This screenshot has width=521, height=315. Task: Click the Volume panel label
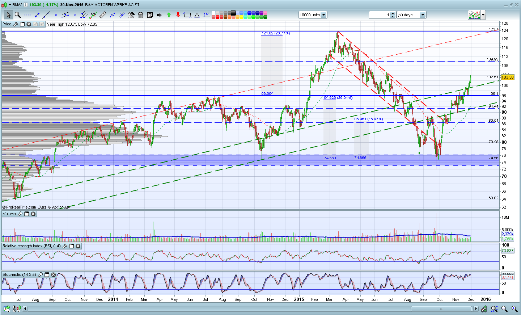pos(9,214)
